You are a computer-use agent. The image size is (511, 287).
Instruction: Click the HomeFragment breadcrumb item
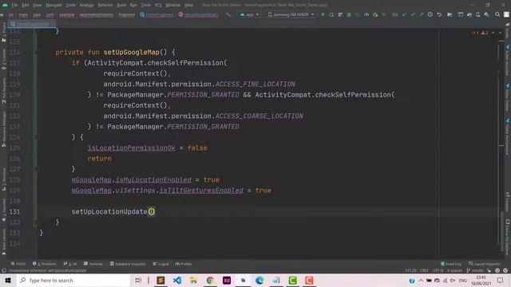(x=156, y=14)
